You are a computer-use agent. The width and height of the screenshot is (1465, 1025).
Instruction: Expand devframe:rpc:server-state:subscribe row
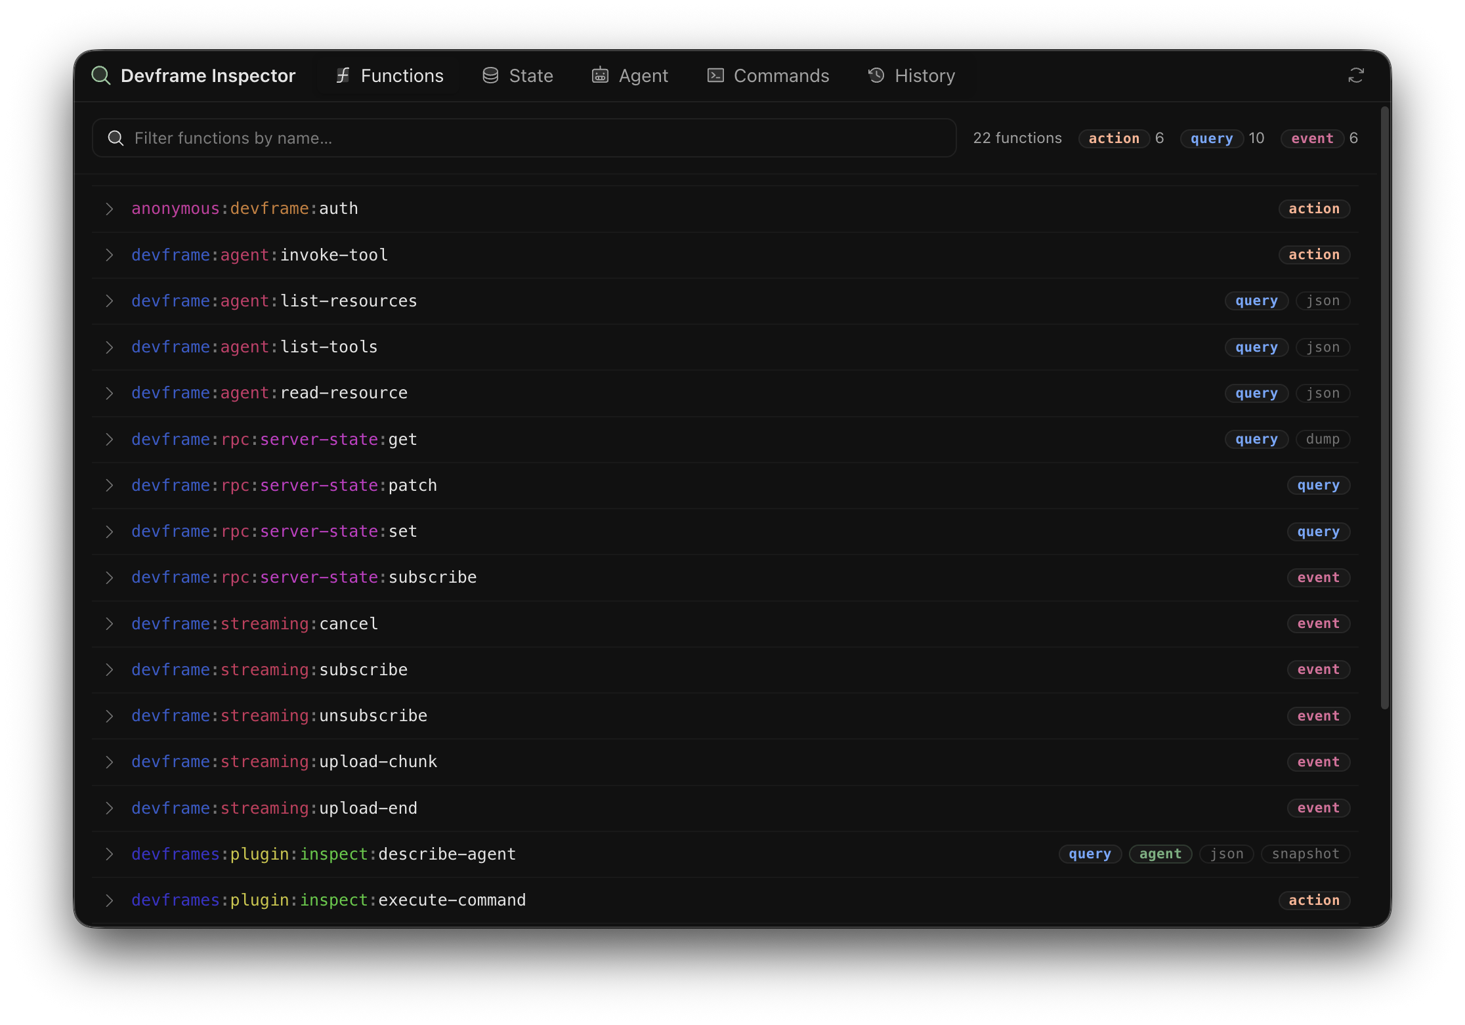click(725, 577)
